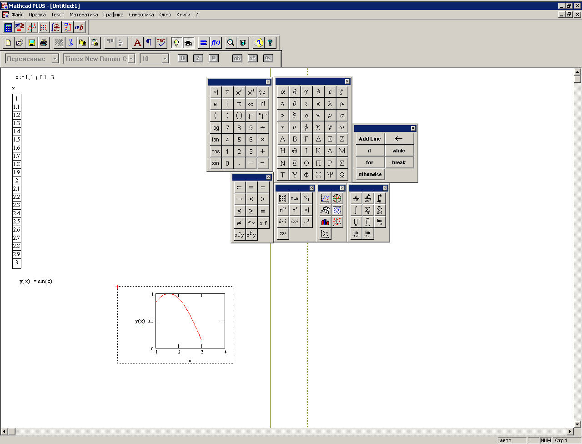This screenshot has width=582, height=444.
Task: Toggle subscript text style
Action: pyautogui.click(x=268, y=58)
